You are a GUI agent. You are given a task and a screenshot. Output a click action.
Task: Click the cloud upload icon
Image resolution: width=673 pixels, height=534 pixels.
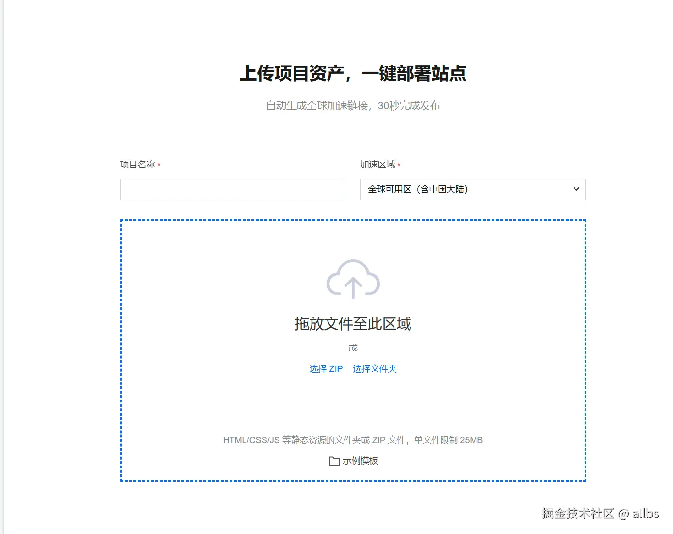coord(353,279)
